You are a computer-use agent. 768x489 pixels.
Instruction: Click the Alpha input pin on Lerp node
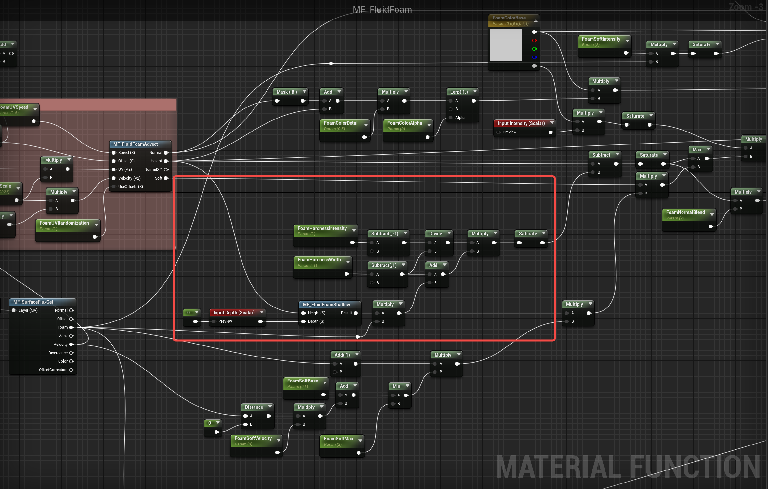coord(451,118)
